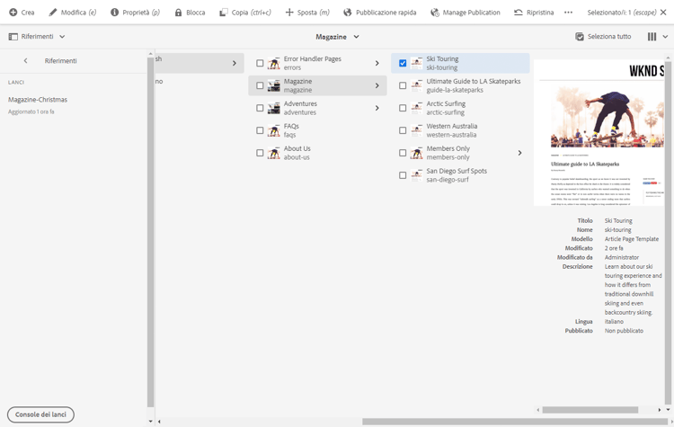
Task: Uncheck the Ski Touring checkbox
Action: [x=403, y=63]
